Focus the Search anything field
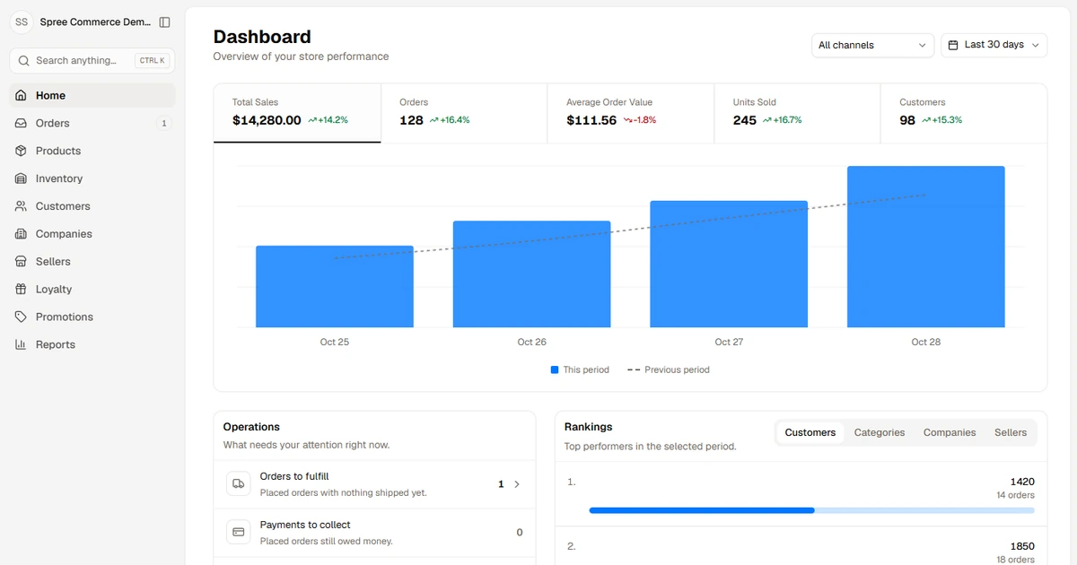1077x565 pixels. 92,61
